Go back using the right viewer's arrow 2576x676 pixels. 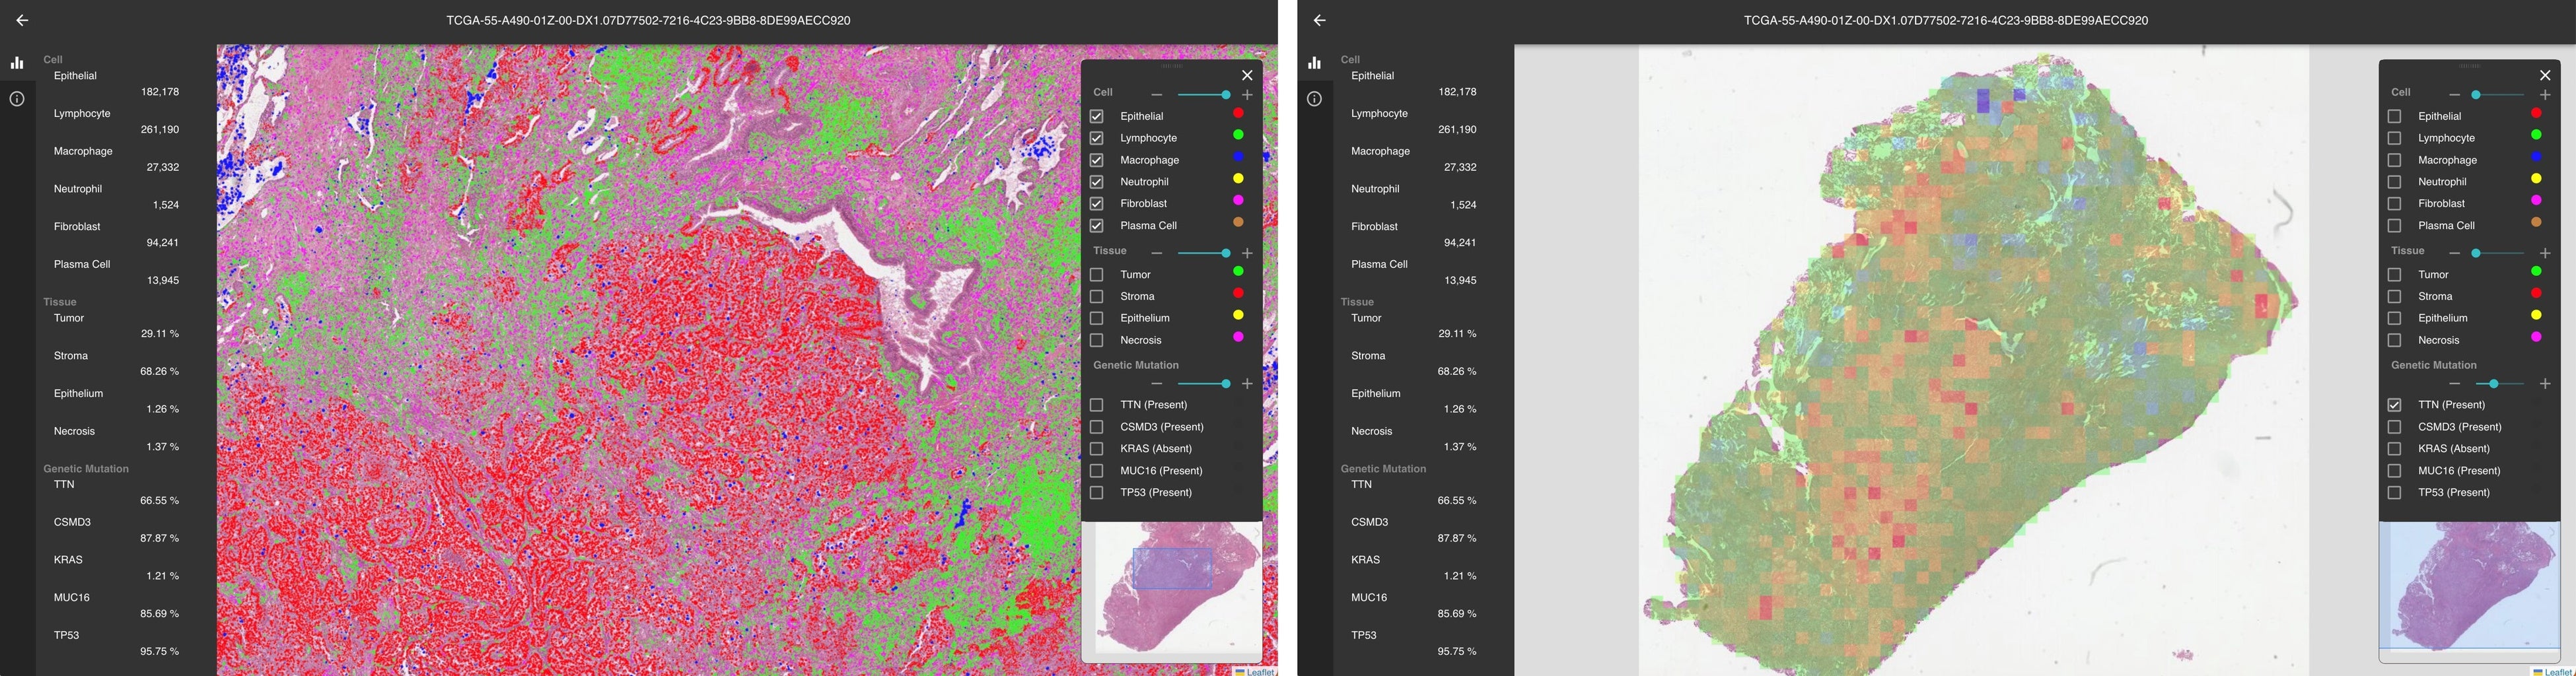pos(1319,20)
